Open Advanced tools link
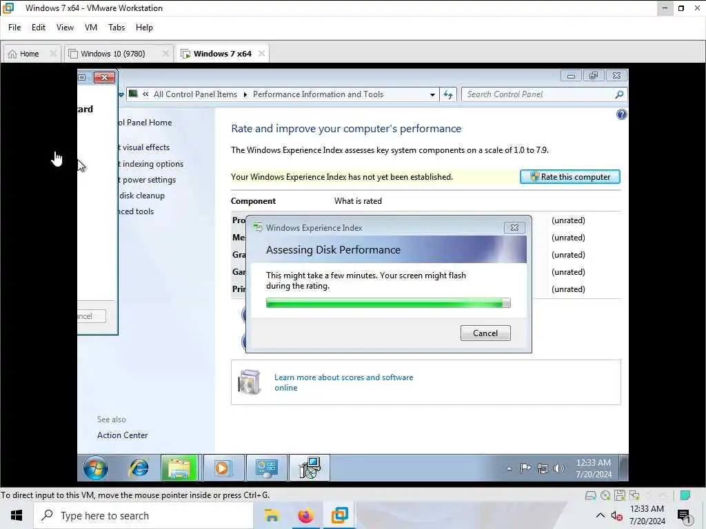The width and height of the screenshot is (706, 529). click(137, 211)
